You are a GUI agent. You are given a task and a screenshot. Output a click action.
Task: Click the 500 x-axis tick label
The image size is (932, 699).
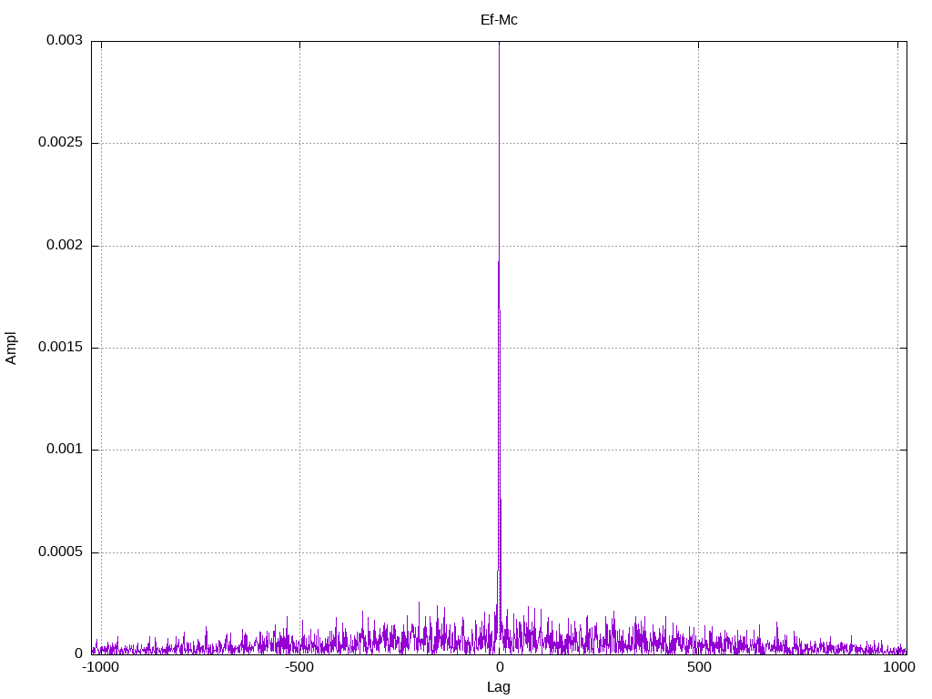tap(699, 667)
